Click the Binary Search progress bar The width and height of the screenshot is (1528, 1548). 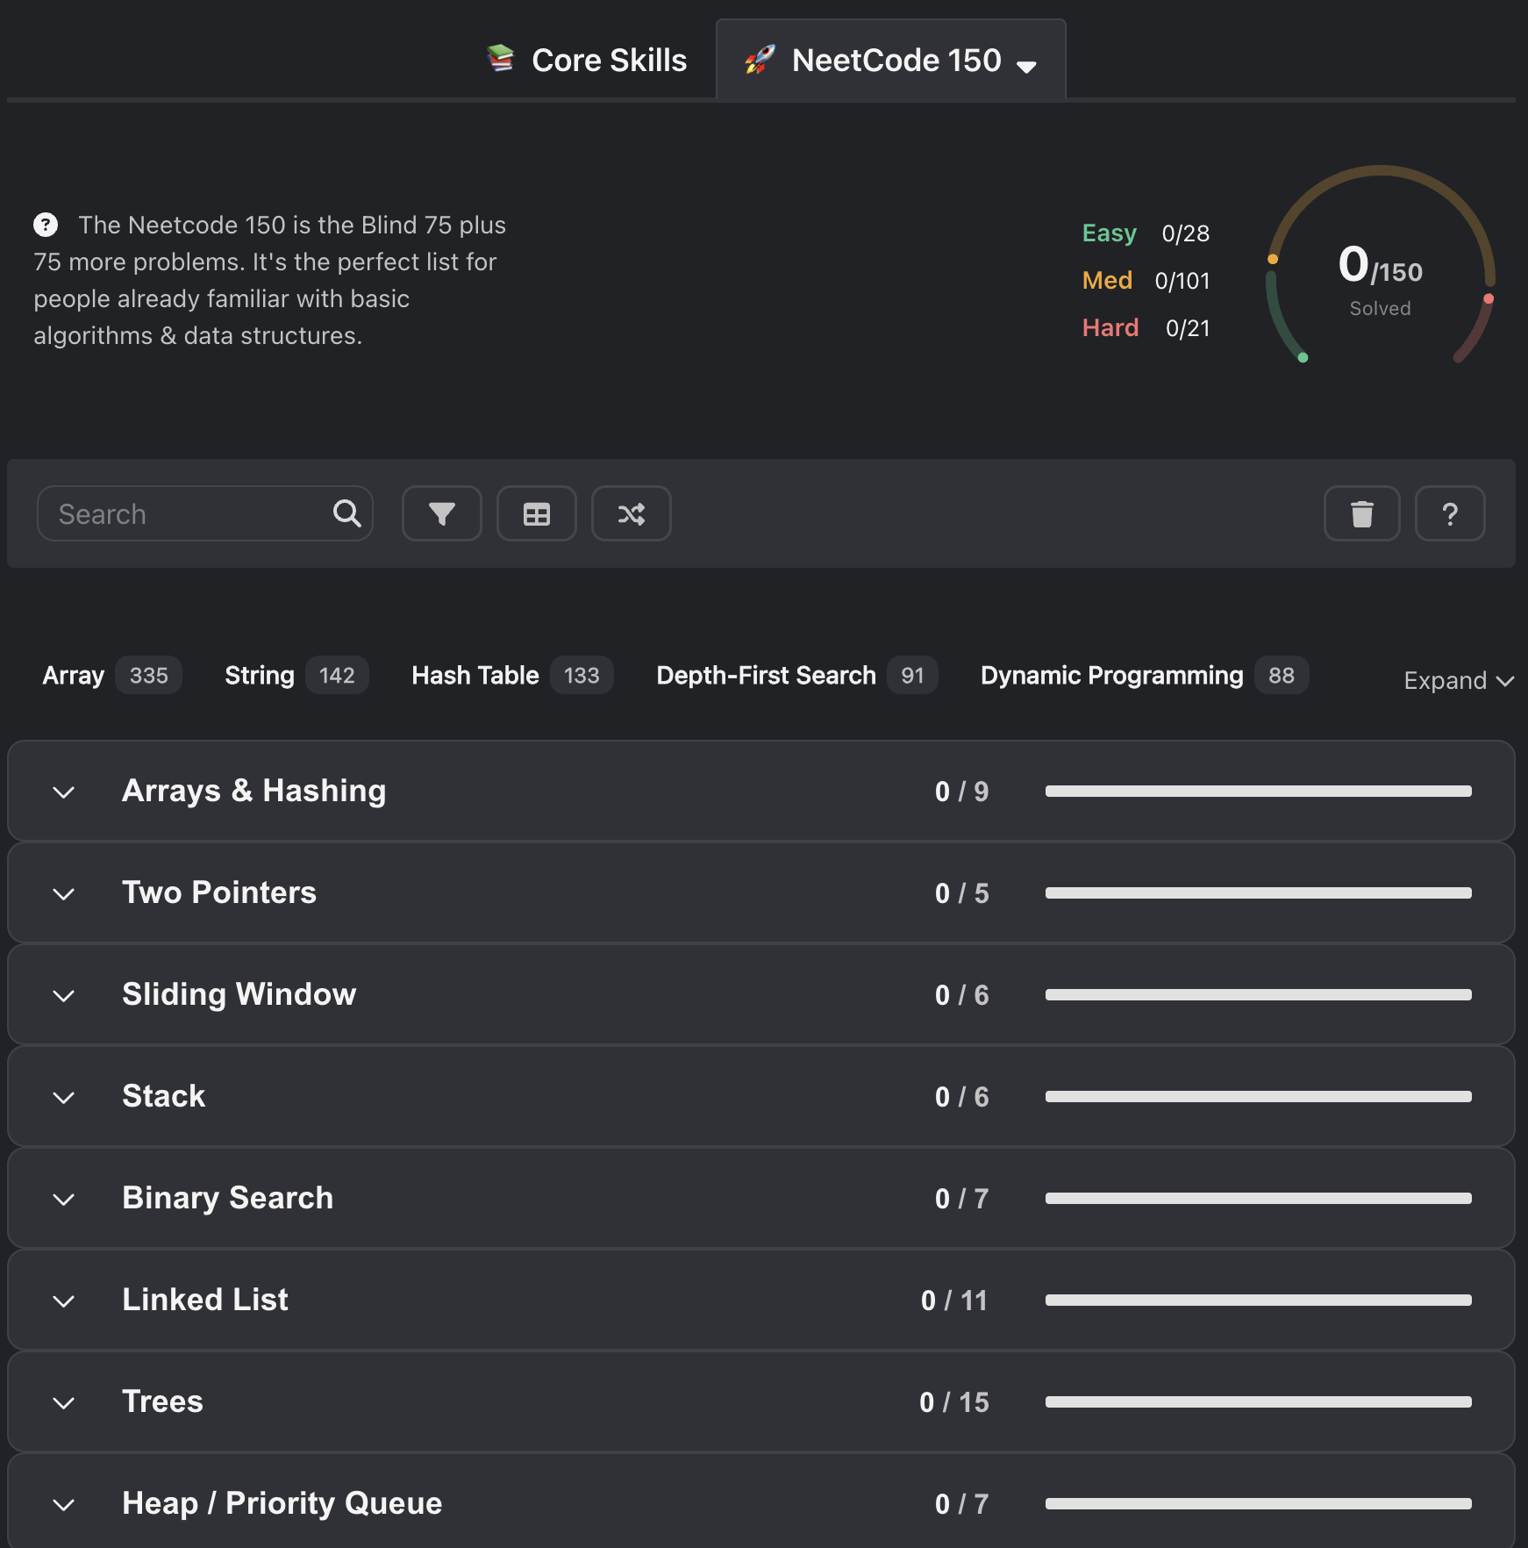point(1259,1198)
